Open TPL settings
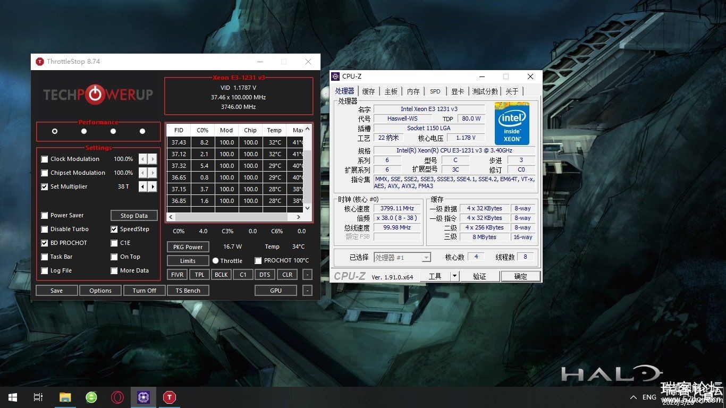Image resolution: width=726 pixels, height=408 pixels. [199, 275]
